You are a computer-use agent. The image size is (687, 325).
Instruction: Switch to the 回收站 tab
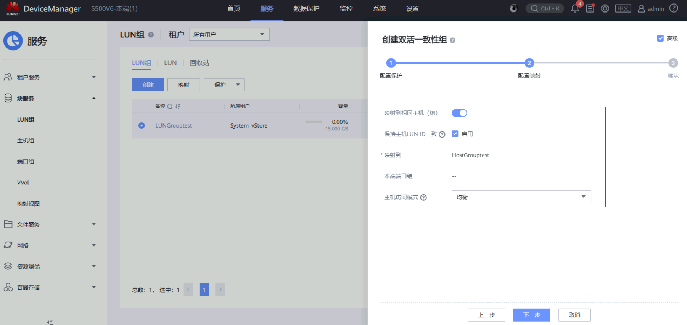(200, 63)
